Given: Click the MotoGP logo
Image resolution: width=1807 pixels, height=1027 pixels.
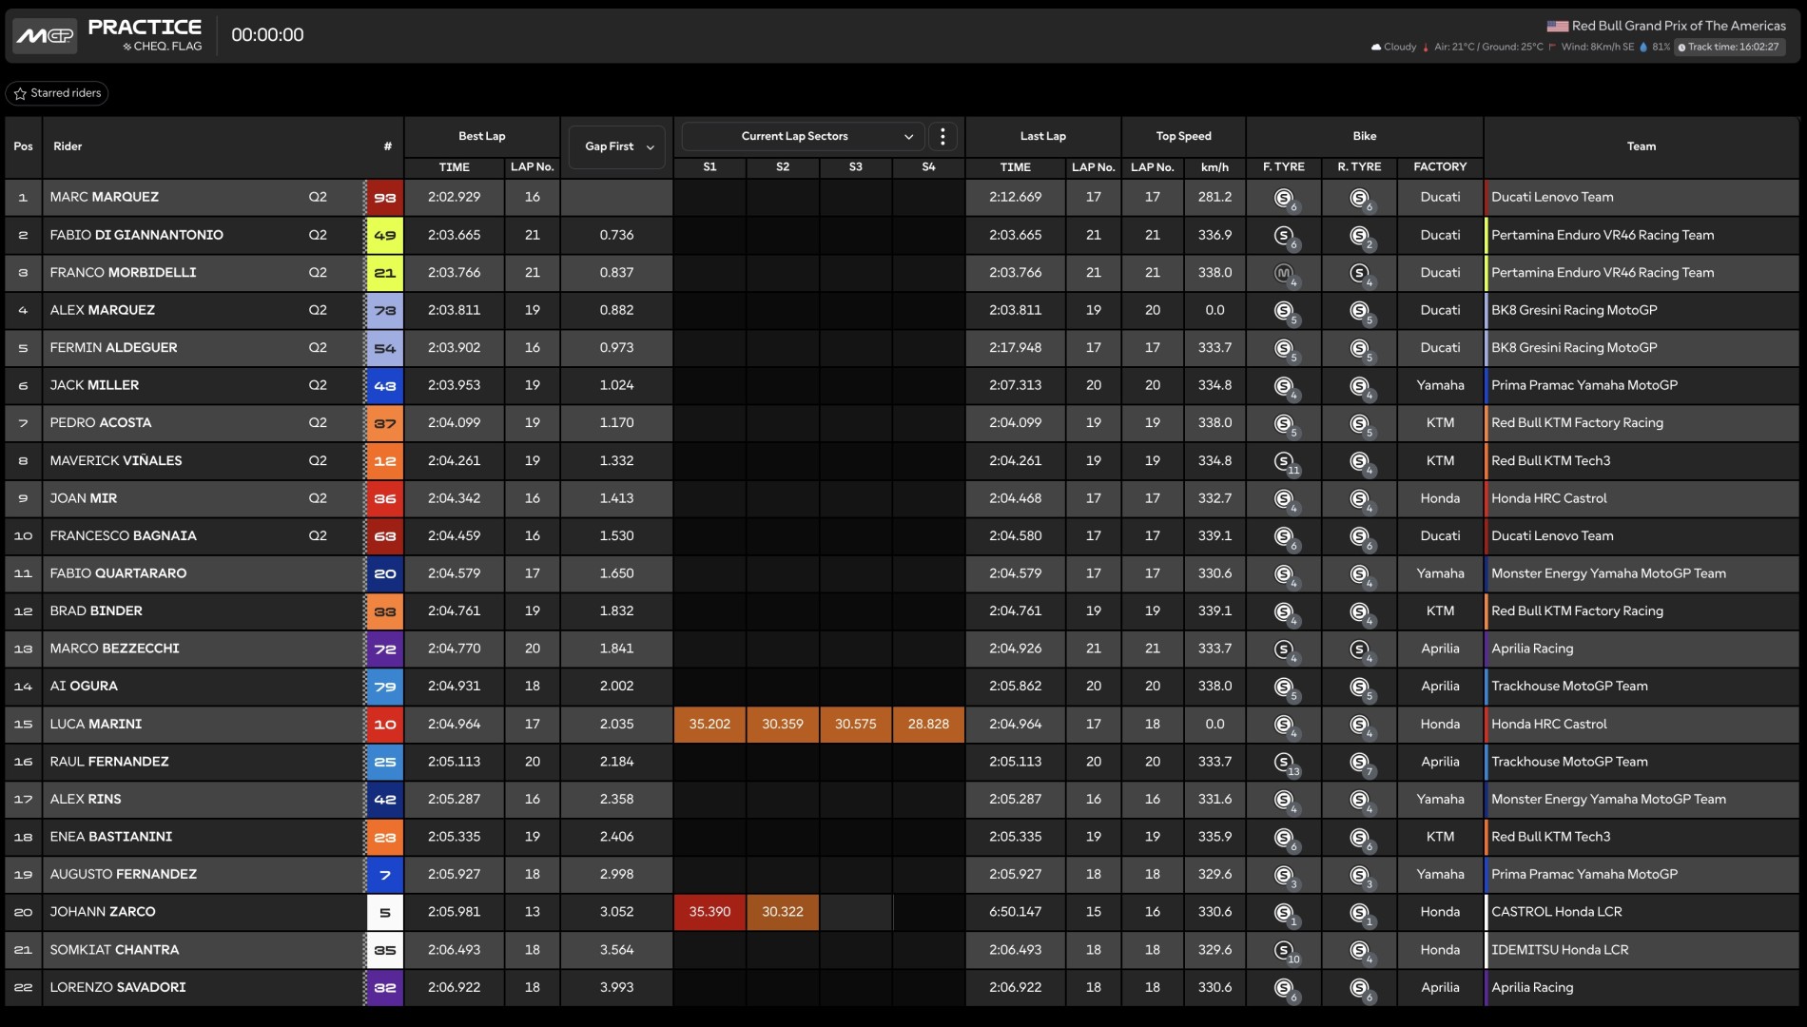Looking at the screenshot, I should [45, 36].
